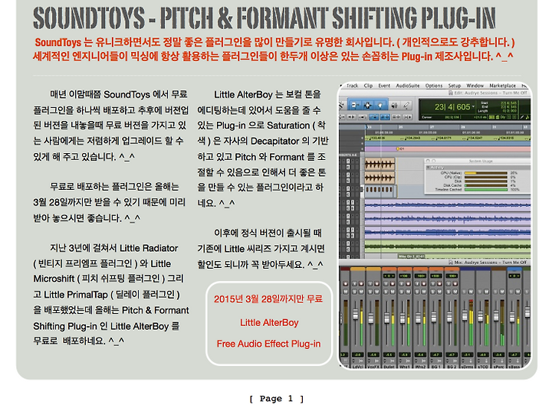Open the AudioSuite menu
552x418 pixels.
(408, 86)
